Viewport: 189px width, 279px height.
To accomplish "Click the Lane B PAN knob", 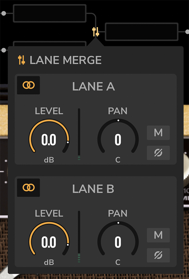I will click(x=118, y=242).
